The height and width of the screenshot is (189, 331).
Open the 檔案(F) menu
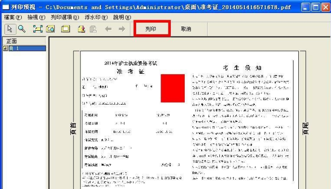[13, 17]
